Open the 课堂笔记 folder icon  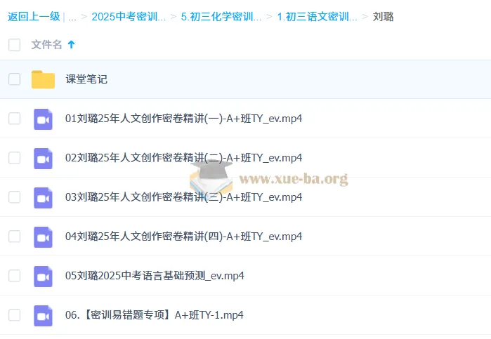click(x=43, y=79)
